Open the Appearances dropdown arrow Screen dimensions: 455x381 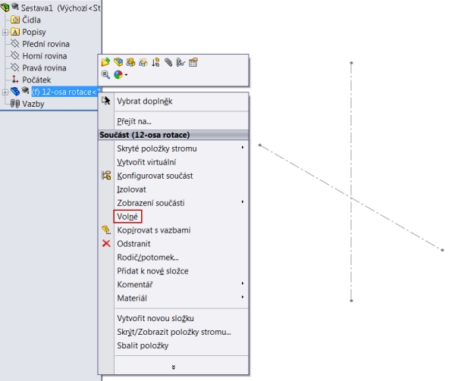click(x=126, y=75)
